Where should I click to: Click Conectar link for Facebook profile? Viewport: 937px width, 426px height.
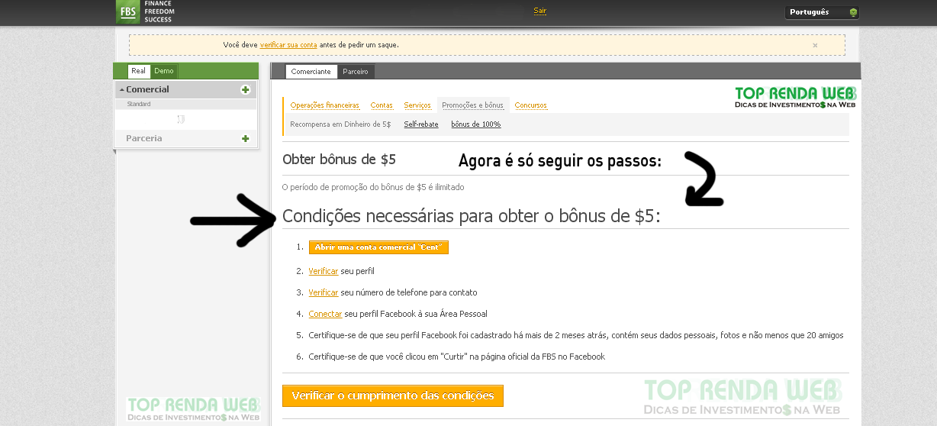[x=325, y=314]
